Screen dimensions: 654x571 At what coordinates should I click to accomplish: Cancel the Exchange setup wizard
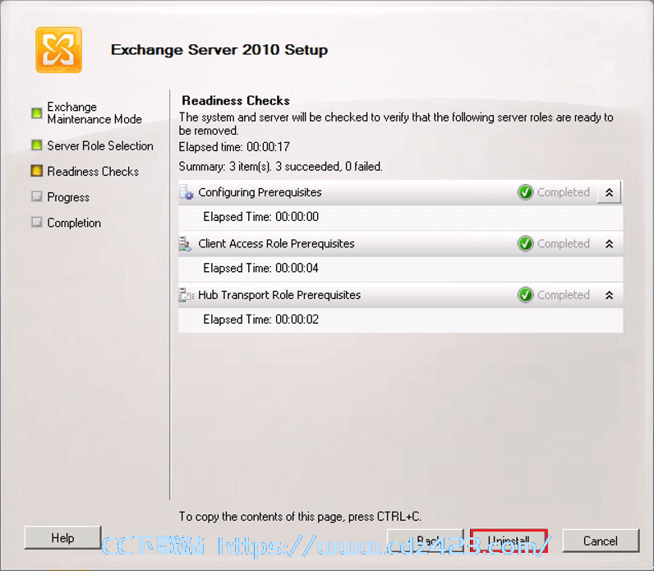pos(601,541)
